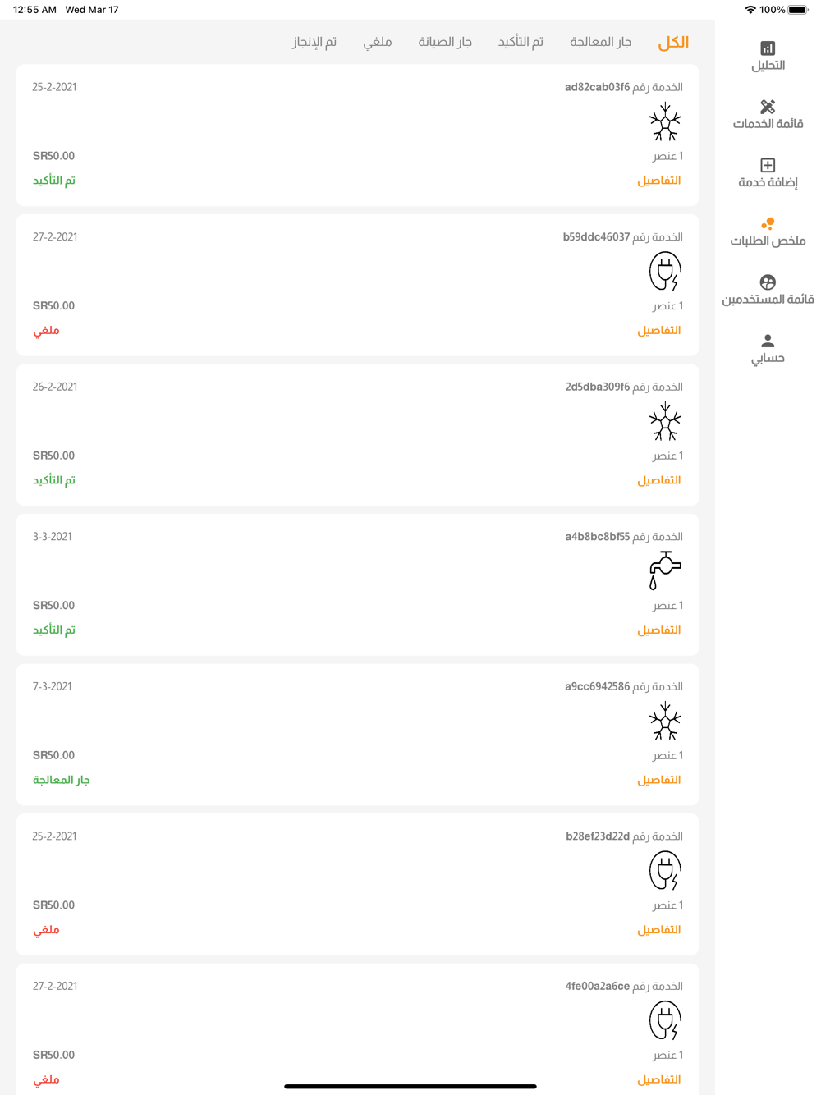Tap snowflake icon of service ad82cab03f6

[665, 122]
